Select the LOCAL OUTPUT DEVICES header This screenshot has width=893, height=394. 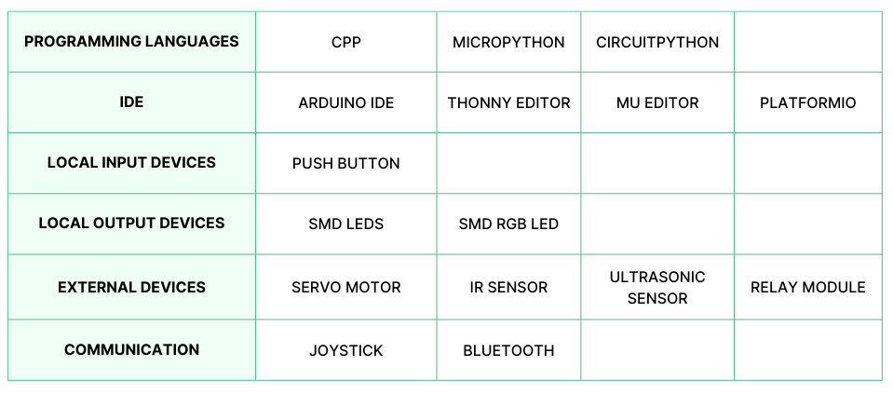click(x=131, y=224)
